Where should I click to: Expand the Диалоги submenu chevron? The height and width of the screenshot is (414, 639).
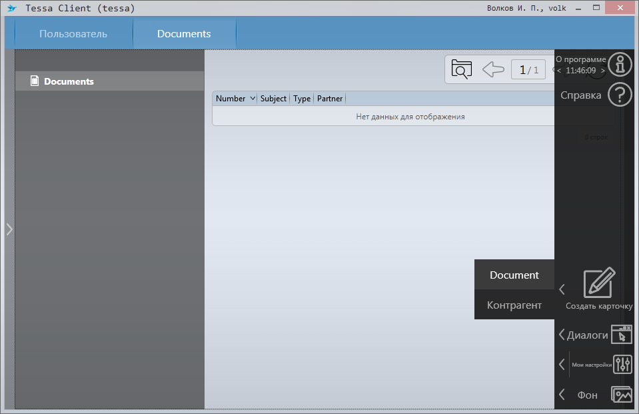click(x=562, y=335)
